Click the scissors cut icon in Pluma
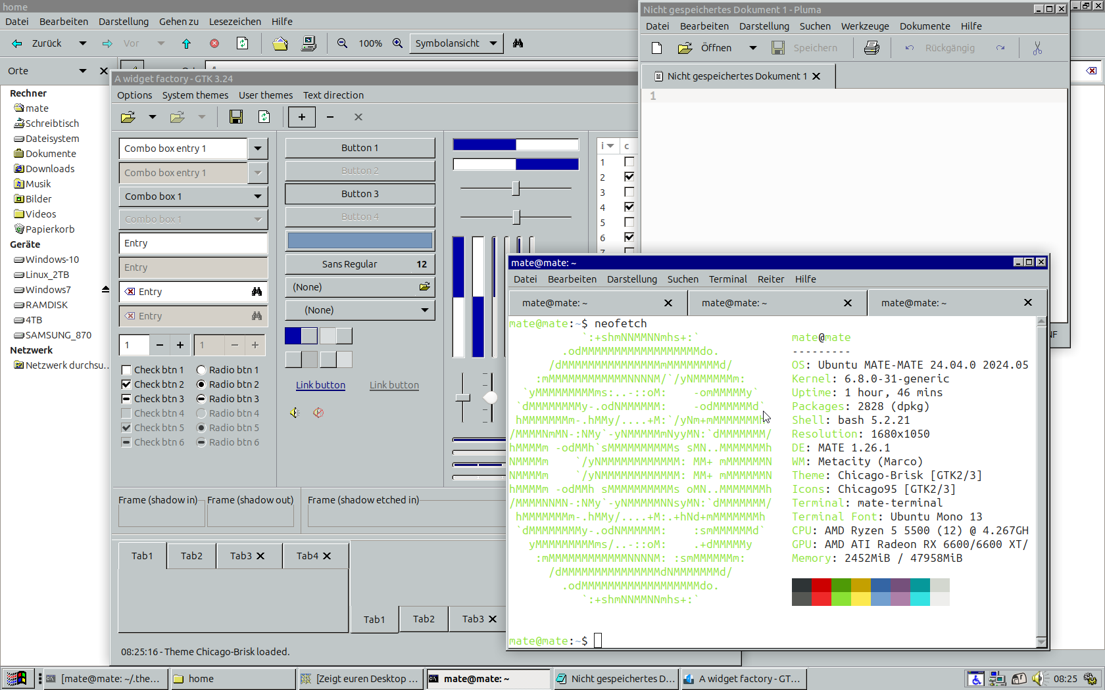 pyautogui.click(x=1037, y=48)
